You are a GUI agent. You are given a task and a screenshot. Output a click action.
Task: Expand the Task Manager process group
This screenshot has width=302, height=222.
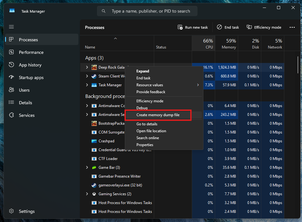pyautogui.click(x=87, y=85)
